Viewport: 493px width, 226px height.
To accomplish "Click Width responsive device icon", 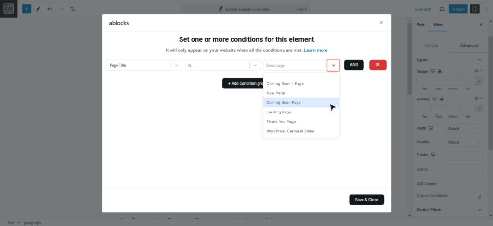I will [431, 128].
